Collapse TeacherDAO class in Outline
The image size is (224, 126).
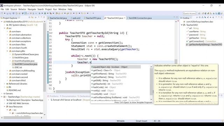pos(182,25)
